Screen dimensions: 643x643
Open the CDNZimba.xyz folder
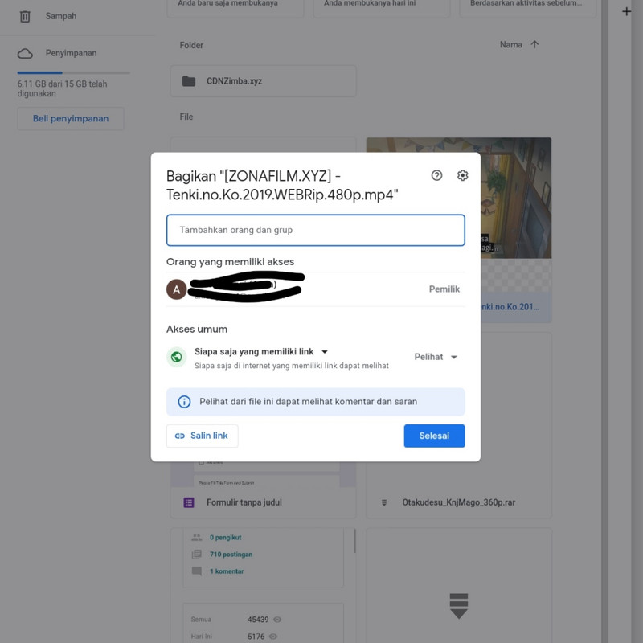point(264,81)
